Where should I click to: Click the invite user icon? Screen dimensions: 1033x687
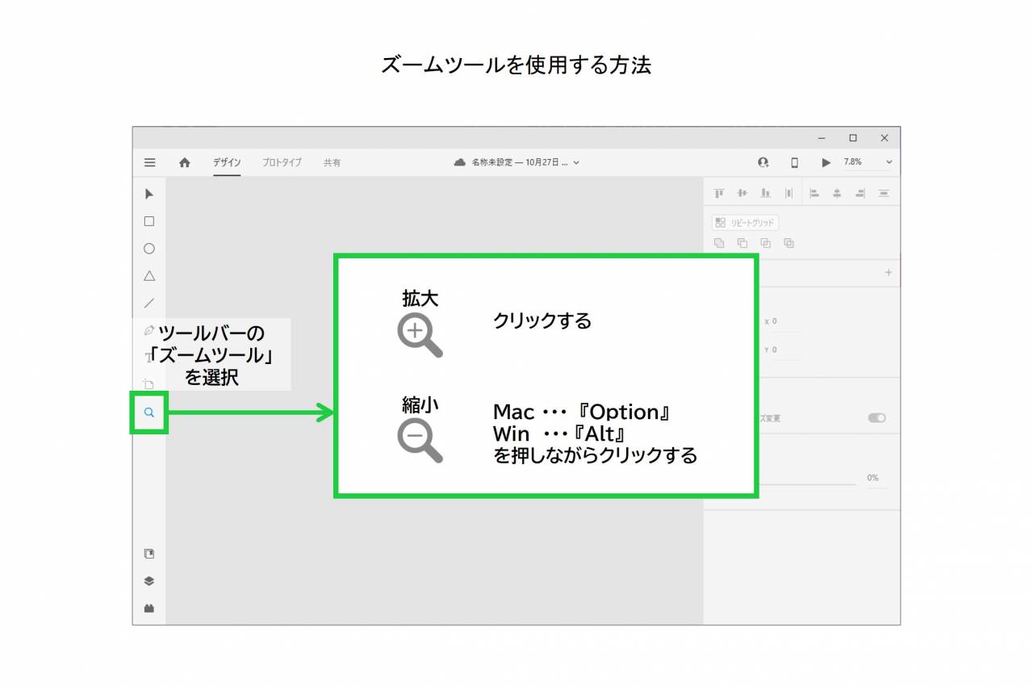coord(763,162)
